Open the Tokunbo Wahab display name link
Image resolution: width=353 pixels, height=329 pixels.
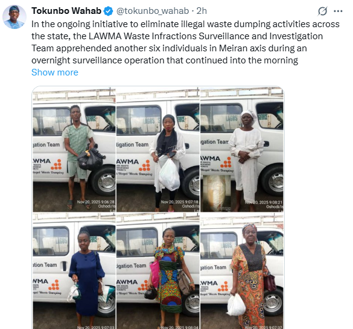66,11
